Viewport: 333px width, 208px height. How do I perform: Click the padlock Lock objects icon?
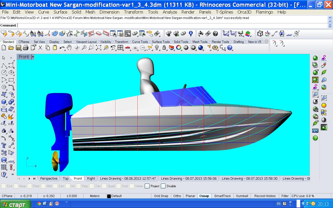tap(164, 48)
